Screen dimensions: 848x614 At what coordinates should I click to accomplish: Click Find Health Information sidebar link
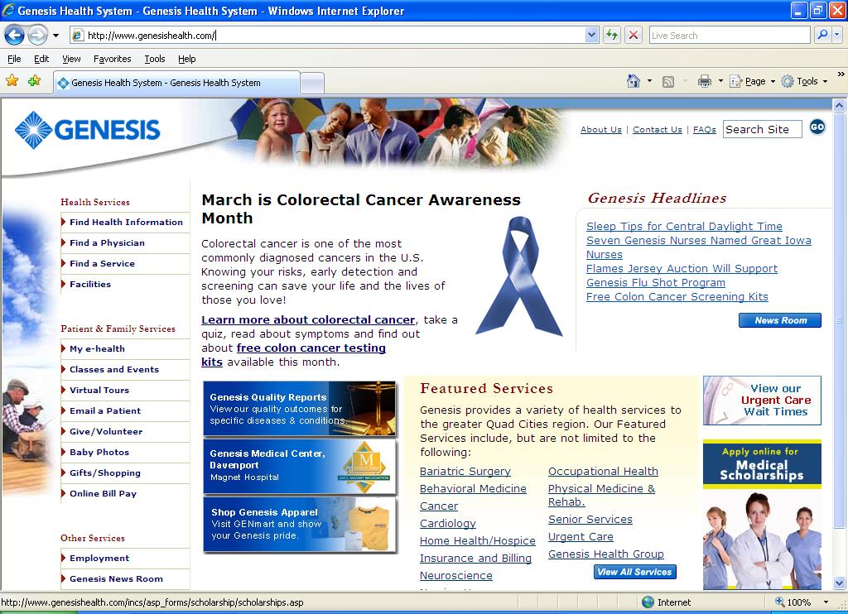tap(126, 222)
